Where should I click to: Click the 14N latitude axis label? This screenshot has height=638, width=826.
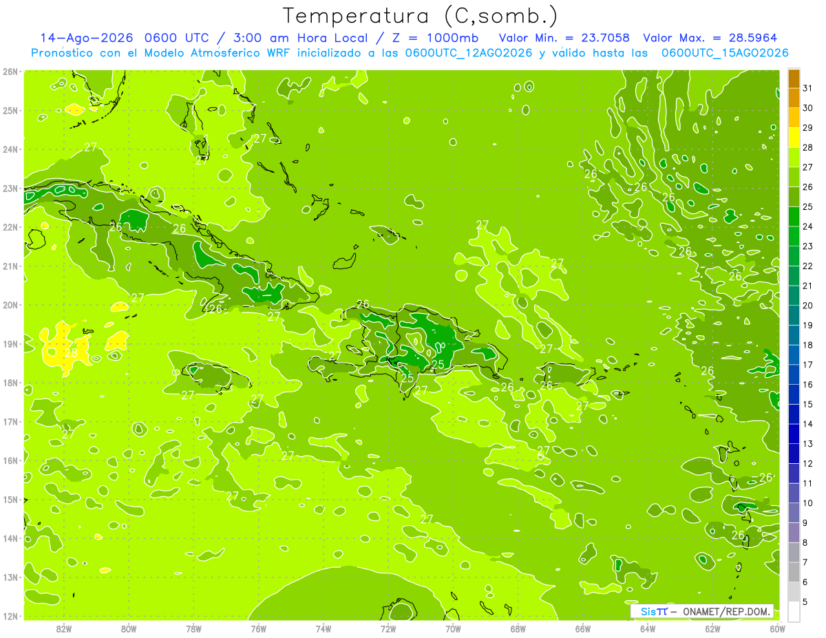[10, 538]
